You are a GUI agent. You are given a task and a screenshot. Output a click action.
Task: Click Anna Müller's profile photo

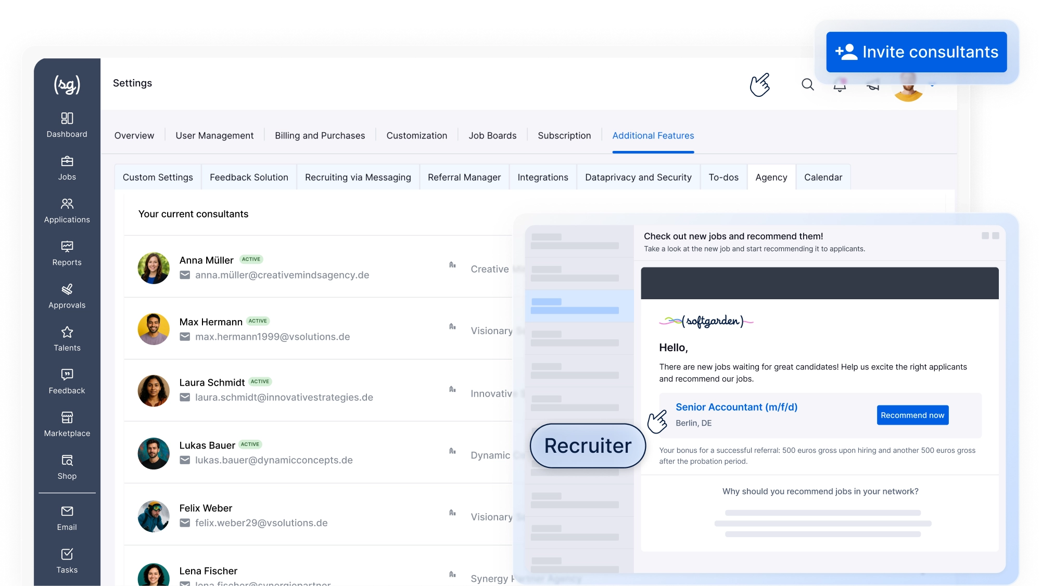[x=154, y=268]
